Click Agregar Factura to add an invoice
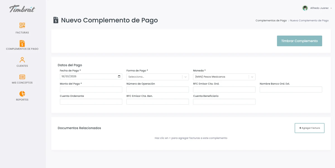The width and height of the screenshot is (335, 168). point(309,128)
